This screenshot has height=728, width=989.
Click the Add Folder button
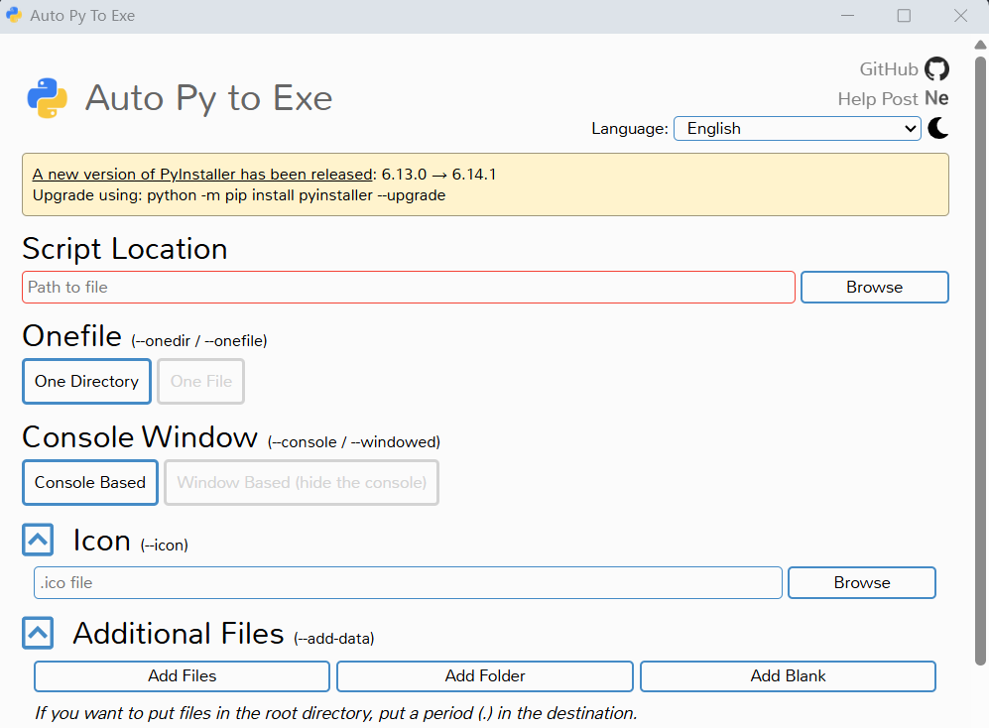tap(485, 676)
